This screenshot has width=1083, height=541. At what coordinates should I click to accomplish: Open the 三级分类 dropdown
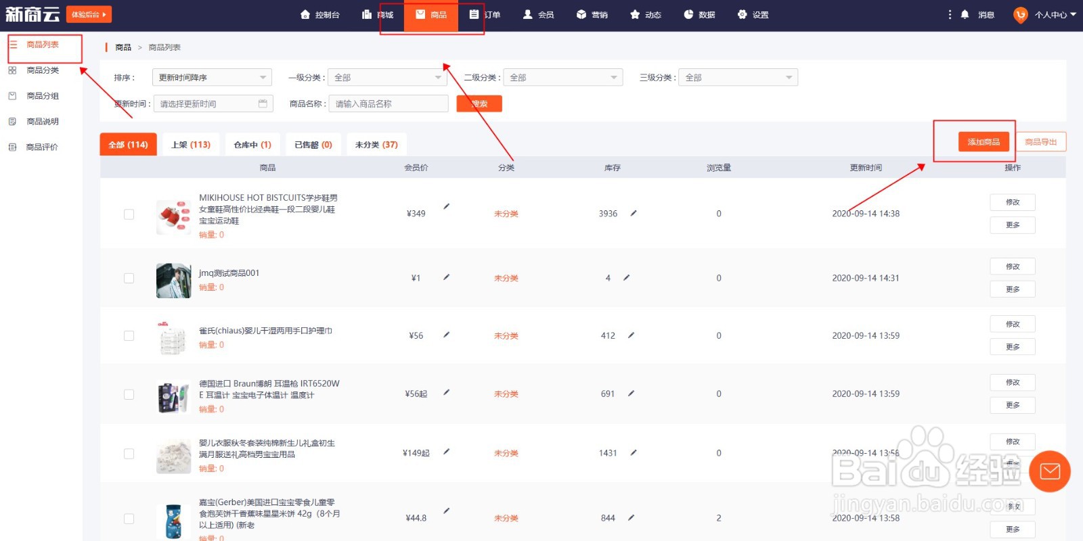pyautogui.click(x=738, y=77)
